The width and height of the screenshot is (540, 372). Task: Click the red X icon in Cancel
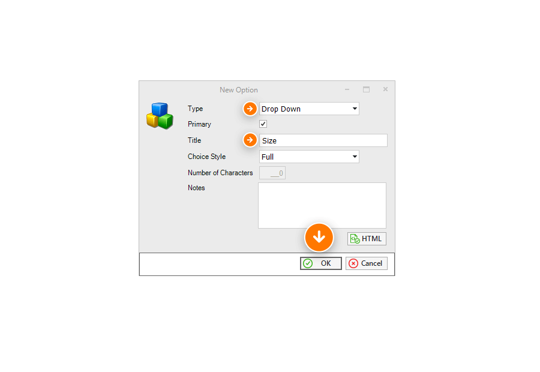point(353,263)
